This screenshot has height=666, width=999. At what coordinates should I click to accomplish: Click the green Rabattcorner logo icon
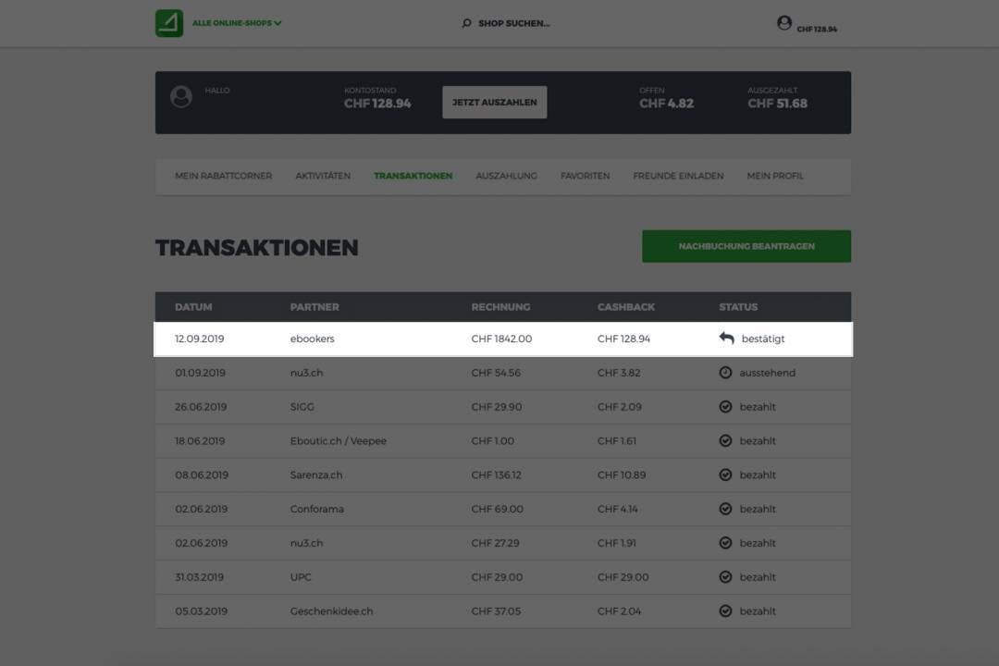tap(169, 23)
